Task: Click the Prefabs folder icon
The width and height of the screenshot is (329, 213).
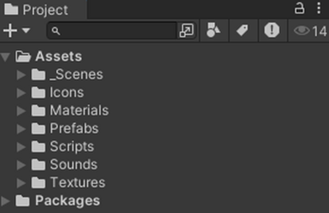Action: [38, 129]
